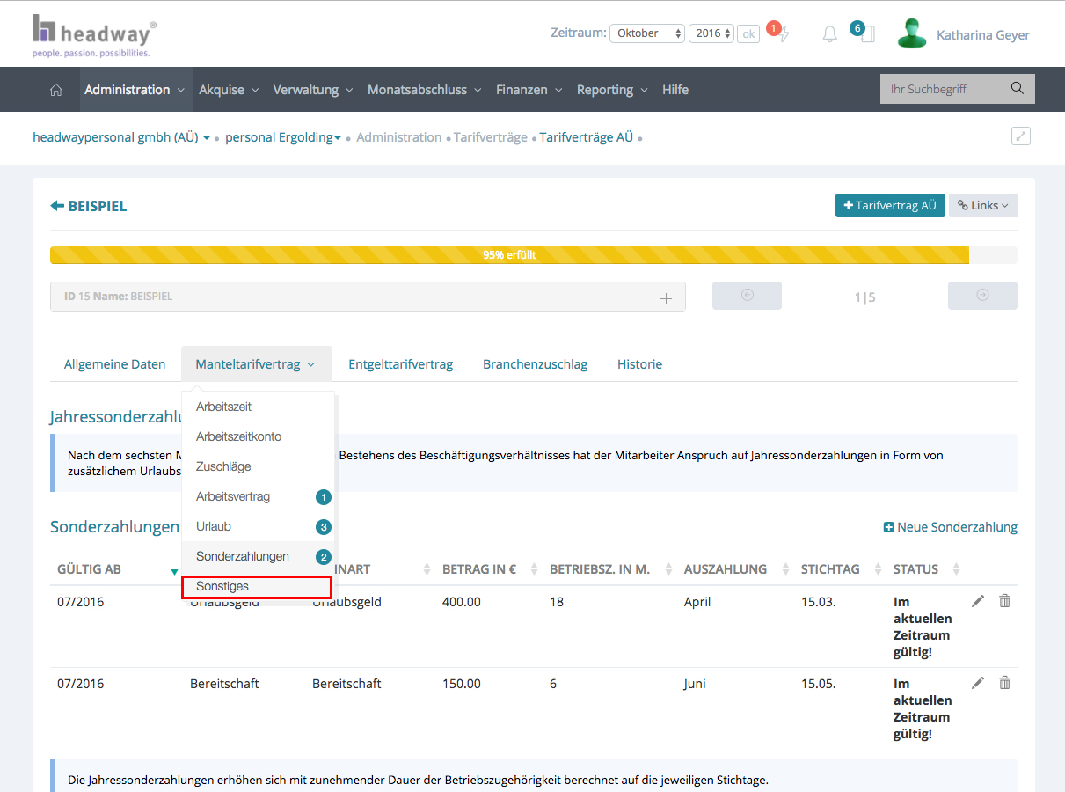Image resolution: width=1065 pixels, height=792 pixels.
Task: Expand the Links dropdown button
Action: click(x=982, y=205)
